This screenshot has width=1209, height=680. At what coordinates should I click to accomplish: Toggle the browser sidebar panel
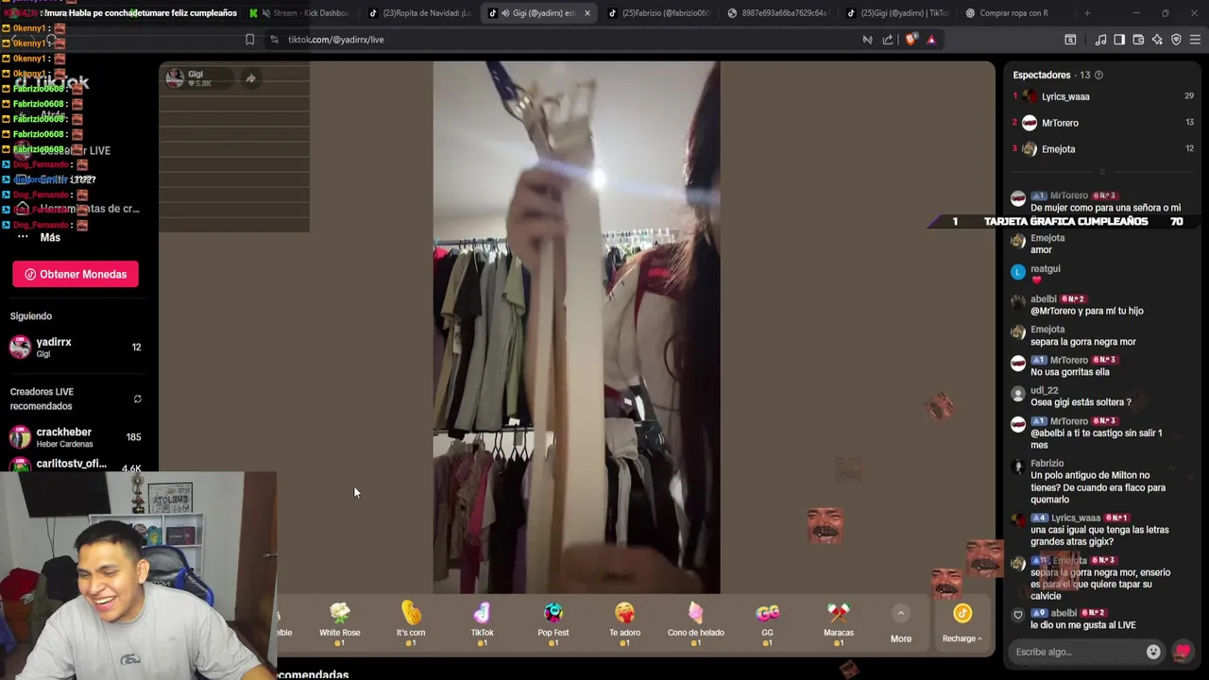coord(1119,40)
